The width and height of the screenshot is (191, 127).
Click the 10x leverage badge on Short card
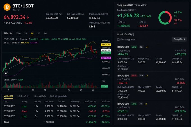click(141, 75)
